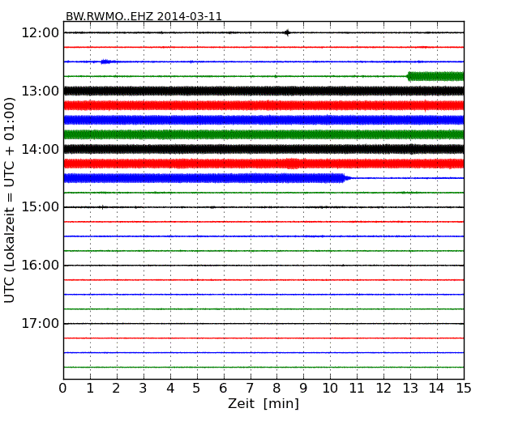Click x-axis tick label 3
This screenshot has width=527, height=421.
(144, 389)
